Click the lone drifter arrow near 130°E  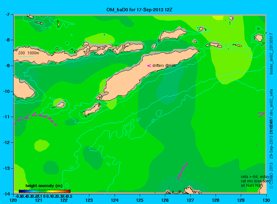pos(261,115)
